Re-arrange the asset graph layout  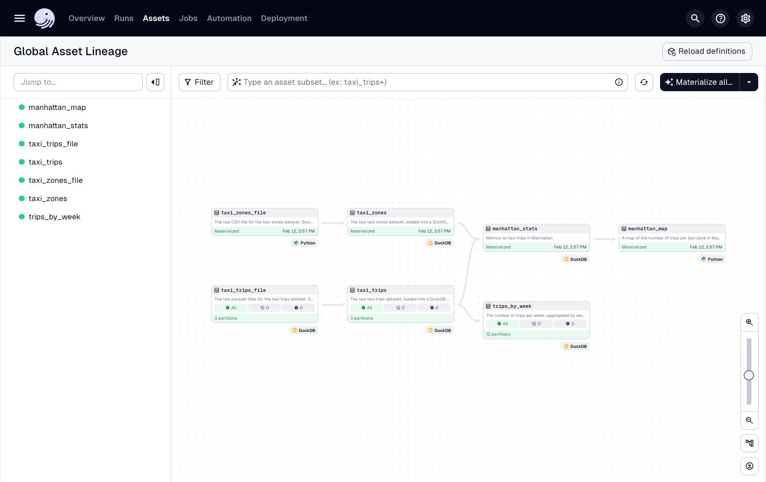tap(749, 443)
